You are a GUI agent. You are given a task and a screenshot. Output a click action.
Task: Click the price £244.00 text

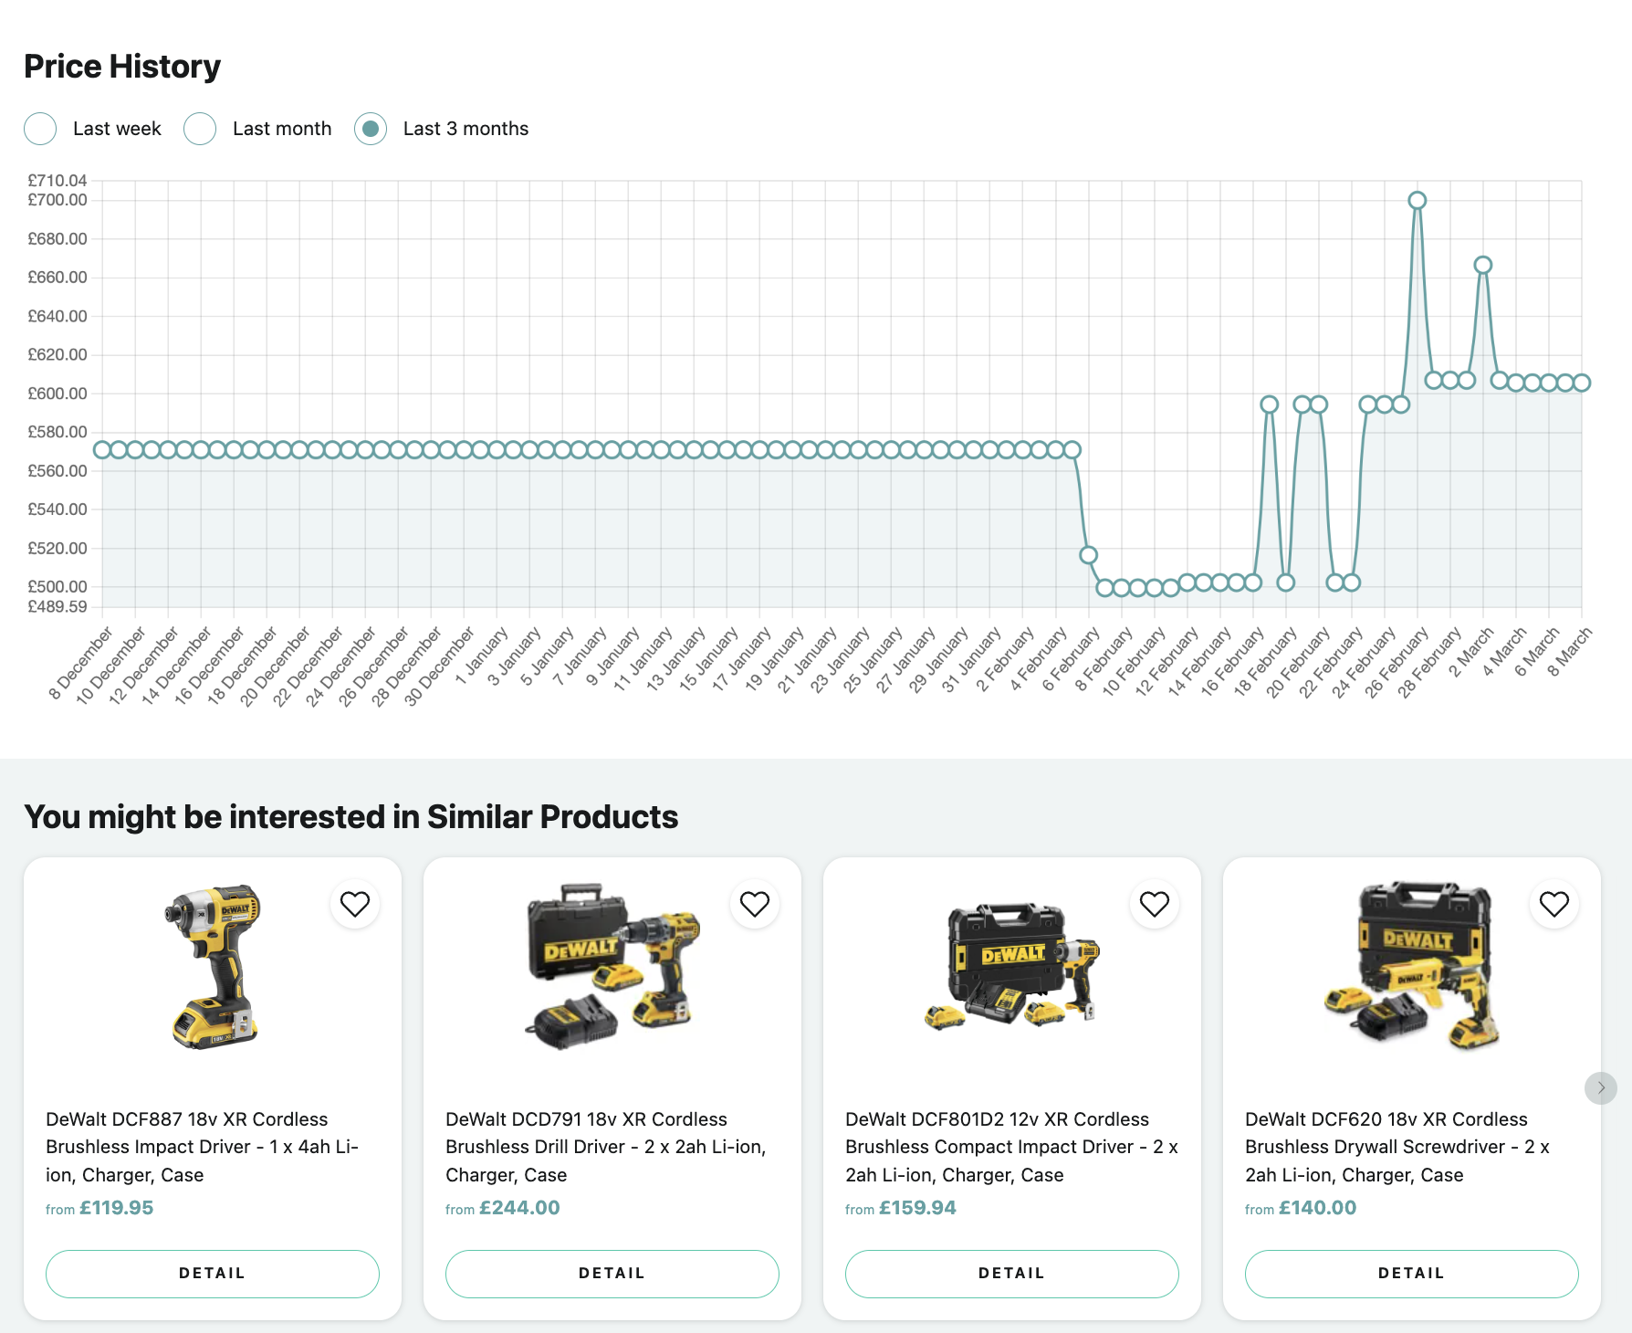pyautogui.click(x=519, y=1208)
